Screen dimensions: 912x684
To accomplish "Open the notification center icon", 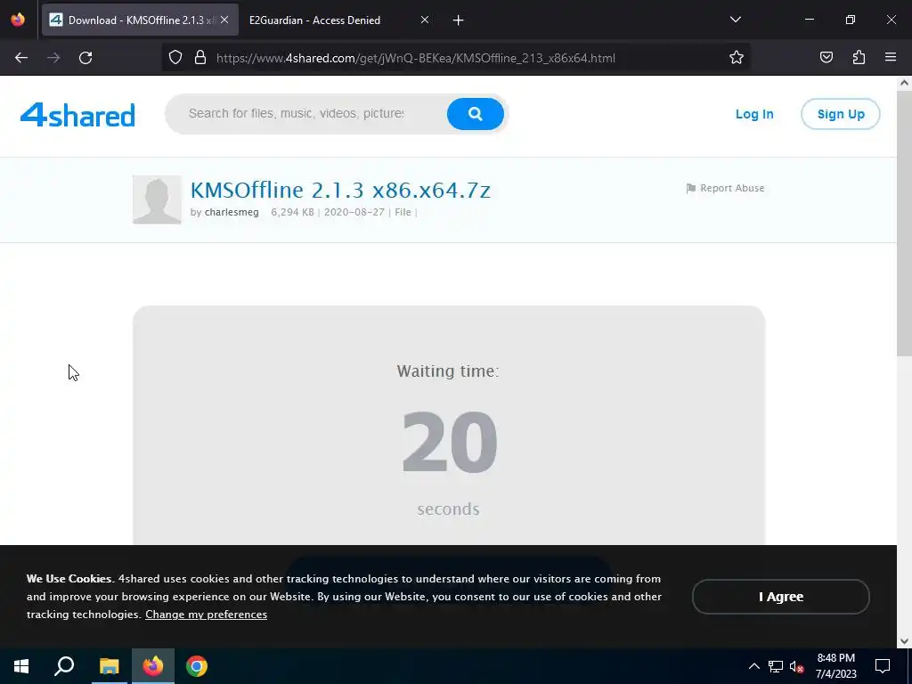I will point(883,666).
